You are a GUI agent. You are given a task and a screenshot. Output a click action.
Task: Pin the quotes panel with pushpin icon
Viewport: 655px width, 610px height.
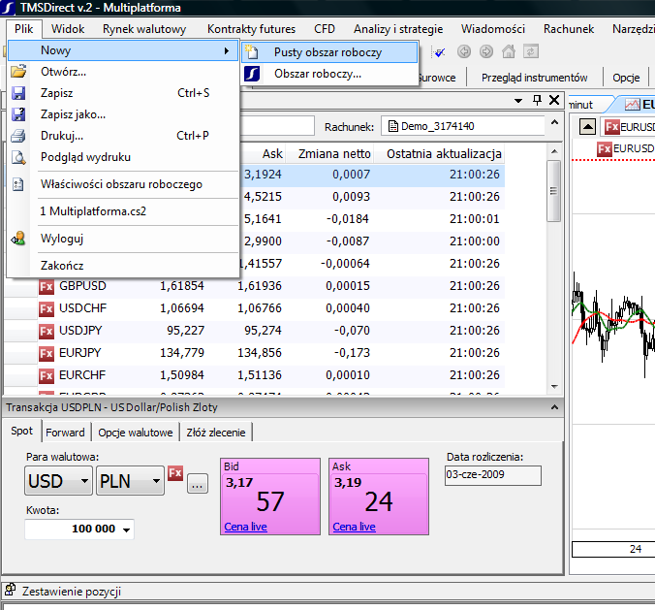click(x=537, y=100)
